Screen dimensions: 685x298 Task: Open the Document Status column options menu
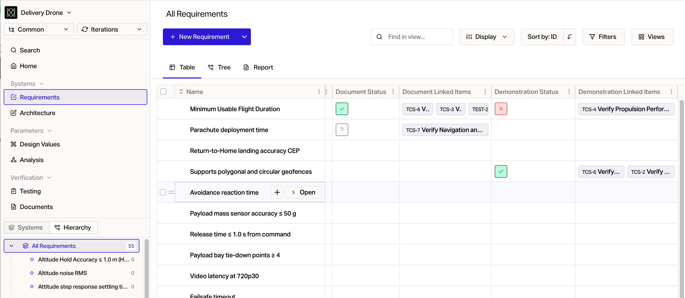[x=393, y=92]
